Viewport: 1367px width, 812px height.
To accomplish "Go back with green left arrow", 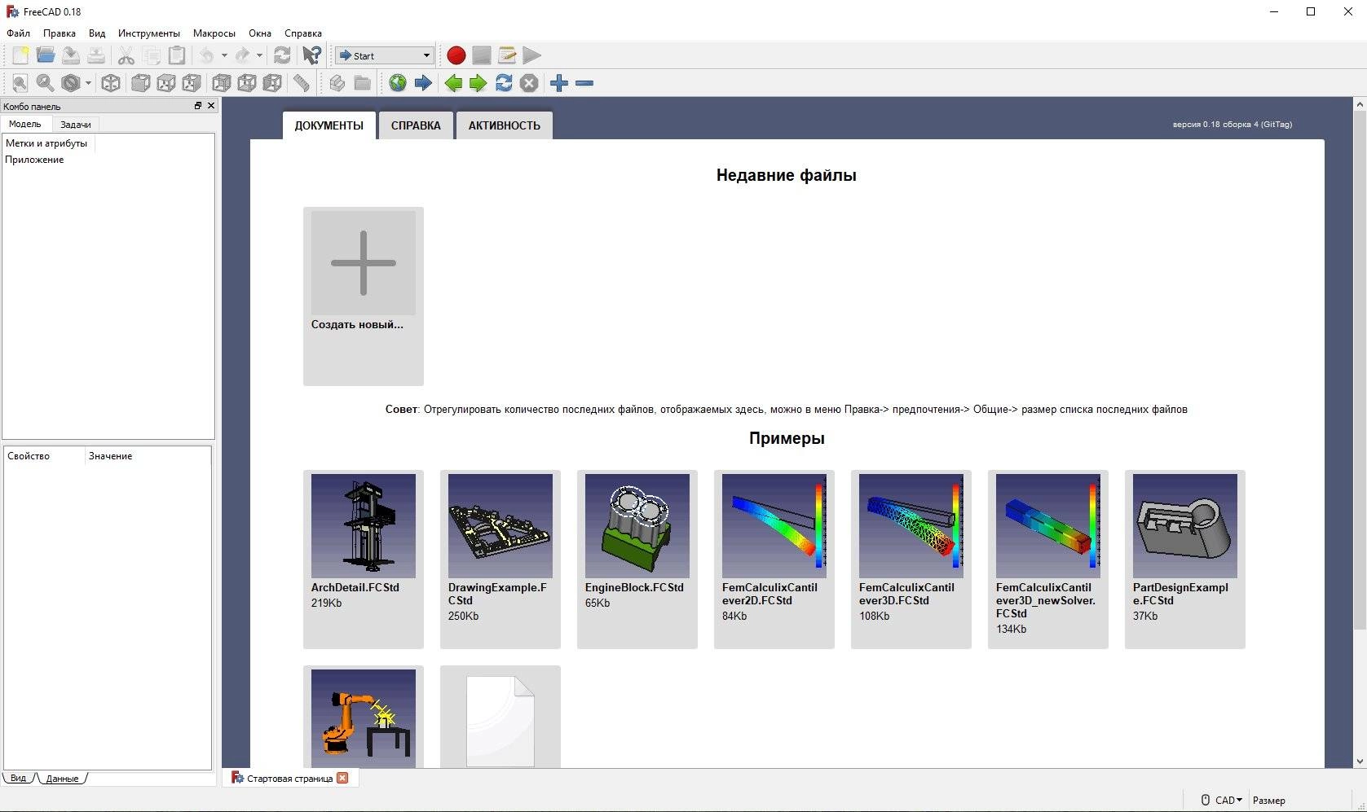I will click(x=453, y=83).
